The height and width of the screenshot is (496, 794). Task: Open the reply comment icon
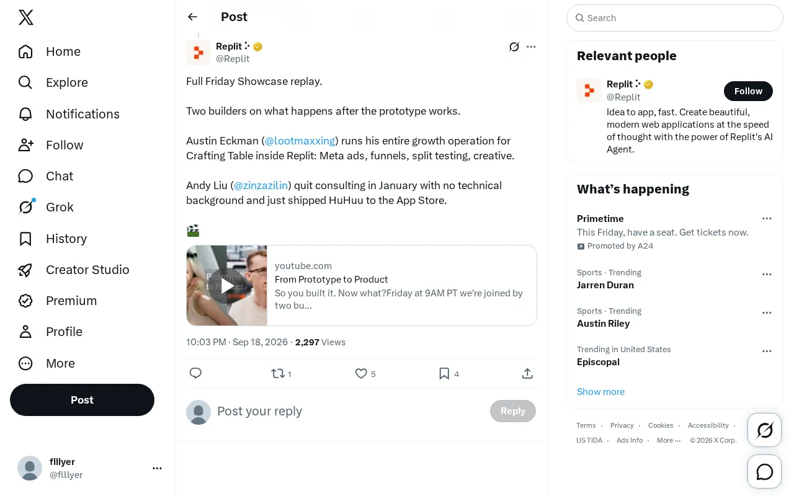[x=195, y=373]
